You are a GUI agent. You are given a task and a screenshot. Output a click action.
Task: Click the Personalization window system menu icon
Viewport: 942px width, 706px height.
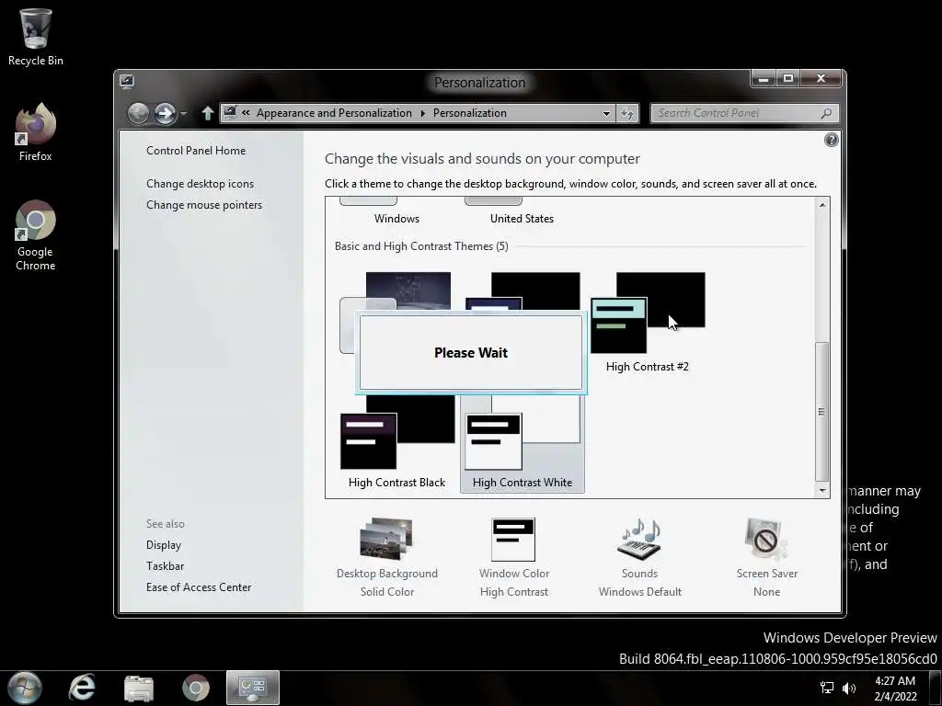tap(127, 82)
